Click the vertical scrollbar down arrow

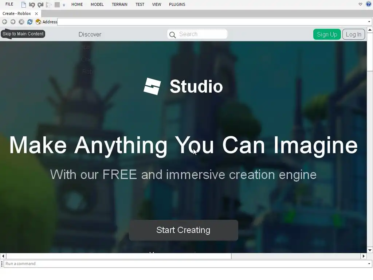[370, 250]
